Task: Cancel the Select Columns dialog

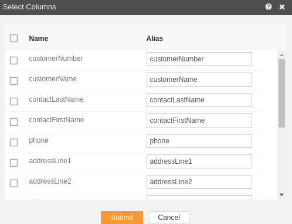Action: (x=169, y=218)
